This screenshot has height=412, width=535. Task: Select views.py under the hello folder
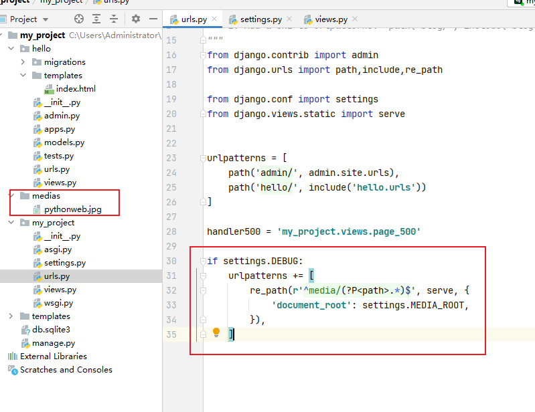[55, 183]
